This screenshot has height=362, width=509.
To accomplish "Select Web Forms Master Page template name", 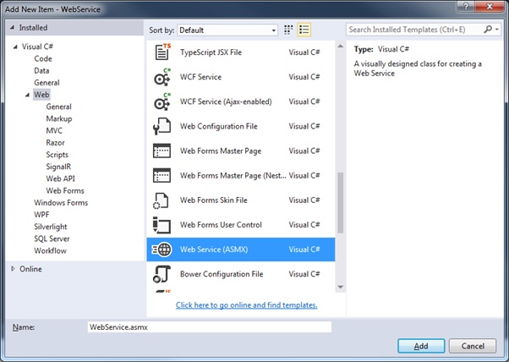I will pos(221,151).
